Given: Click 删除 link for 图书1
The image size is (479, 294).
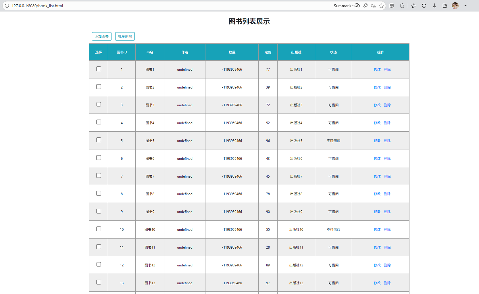Looking at the screenshot, I should [x=387, y=70].
